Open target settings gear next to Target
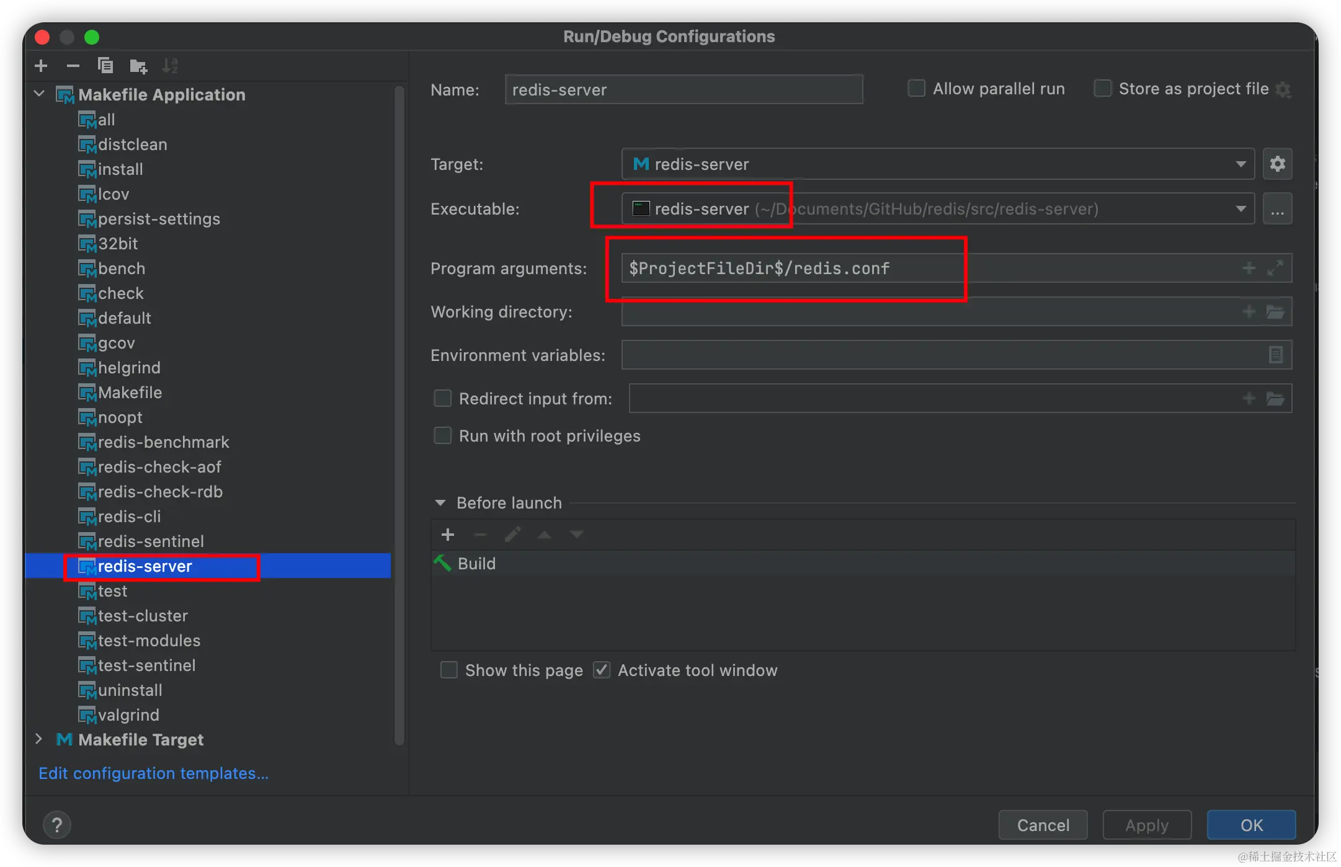1341x867 pixels. (1277, 164)
